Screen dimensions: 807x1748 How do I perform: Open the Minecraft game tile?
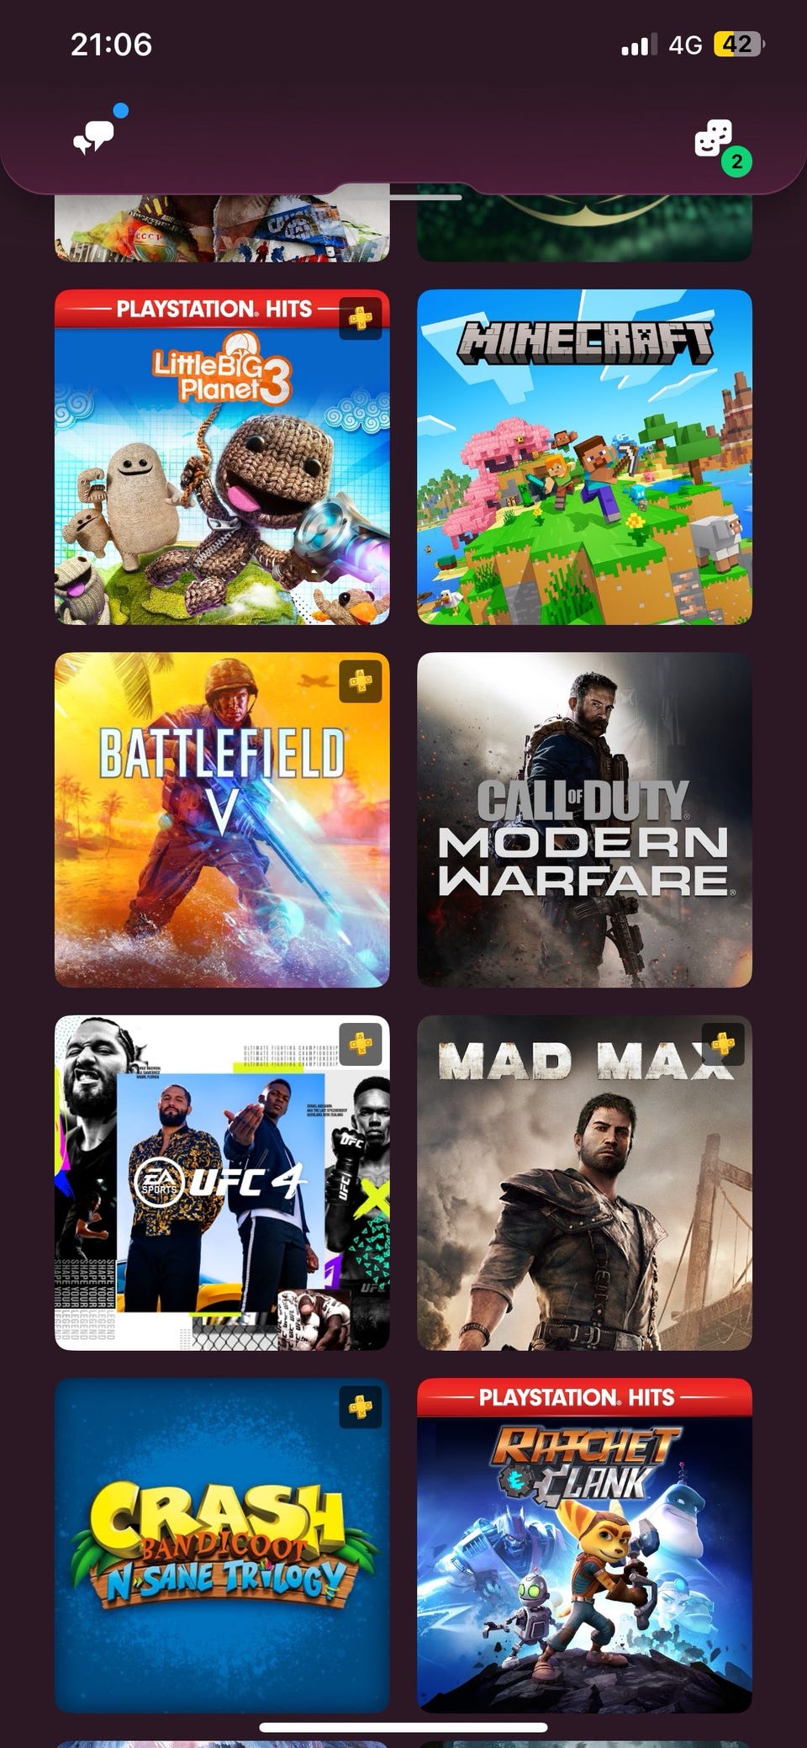[x=584, y=457]
